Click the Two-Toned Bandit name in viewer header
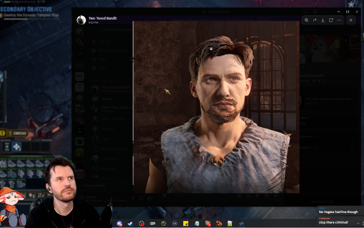 pos(102,18)
